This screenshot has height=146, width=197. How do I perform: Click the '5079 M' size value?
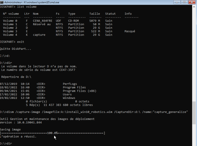95,21
